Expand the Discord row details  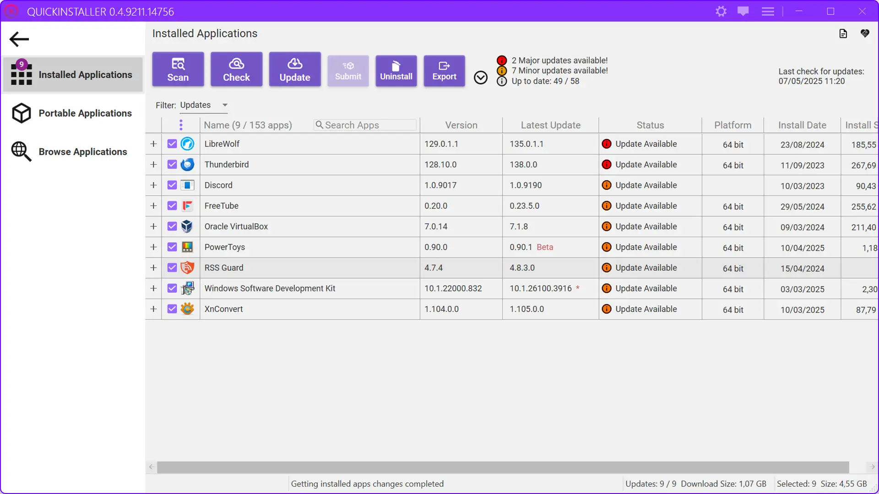coord(153,185)
